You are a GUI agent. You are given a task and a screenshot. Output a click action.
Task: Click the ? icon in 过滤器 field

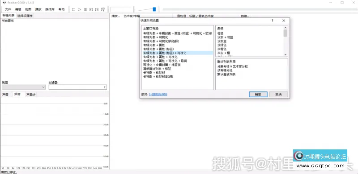tap(105, 87)
